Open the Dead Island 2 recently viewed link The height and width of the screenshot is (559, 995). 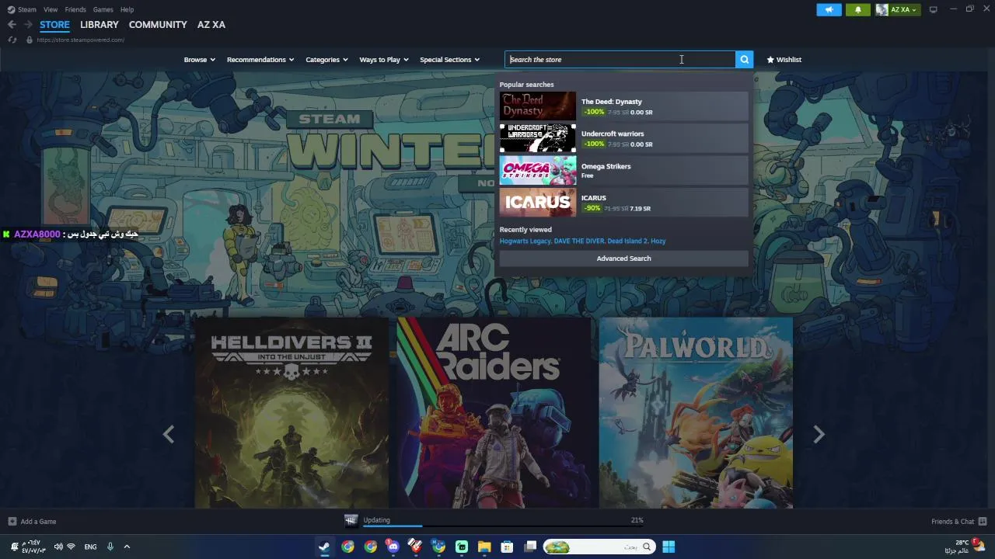[x=628, y=241]
